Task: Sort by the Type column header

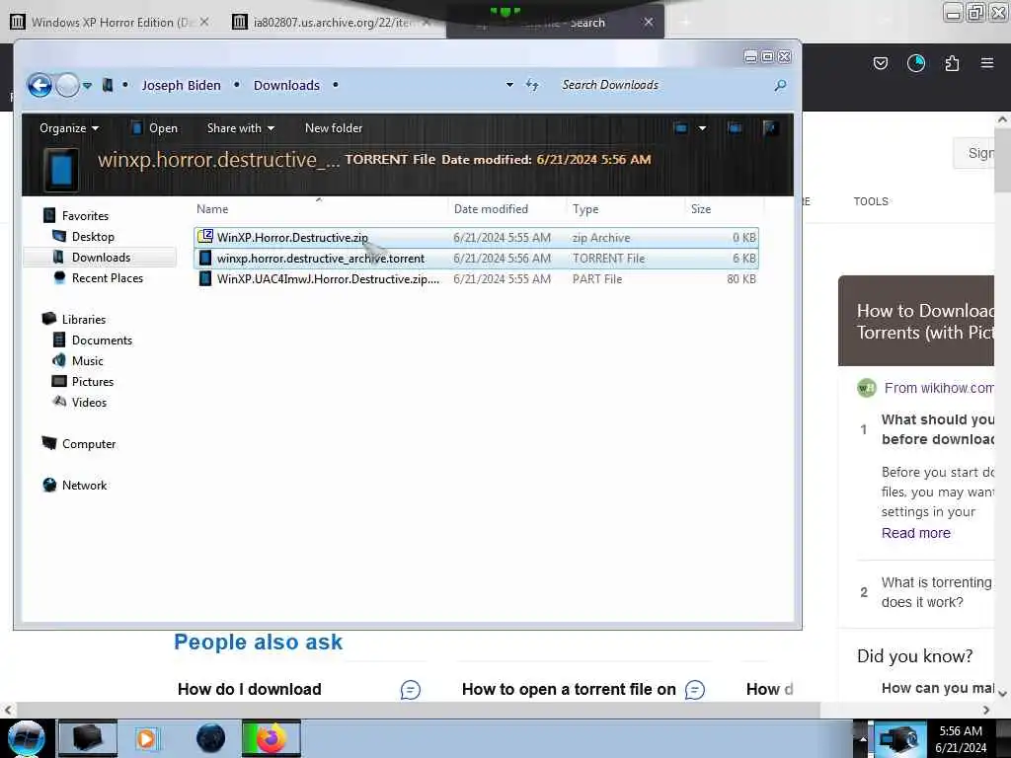Action: [625, 209]
